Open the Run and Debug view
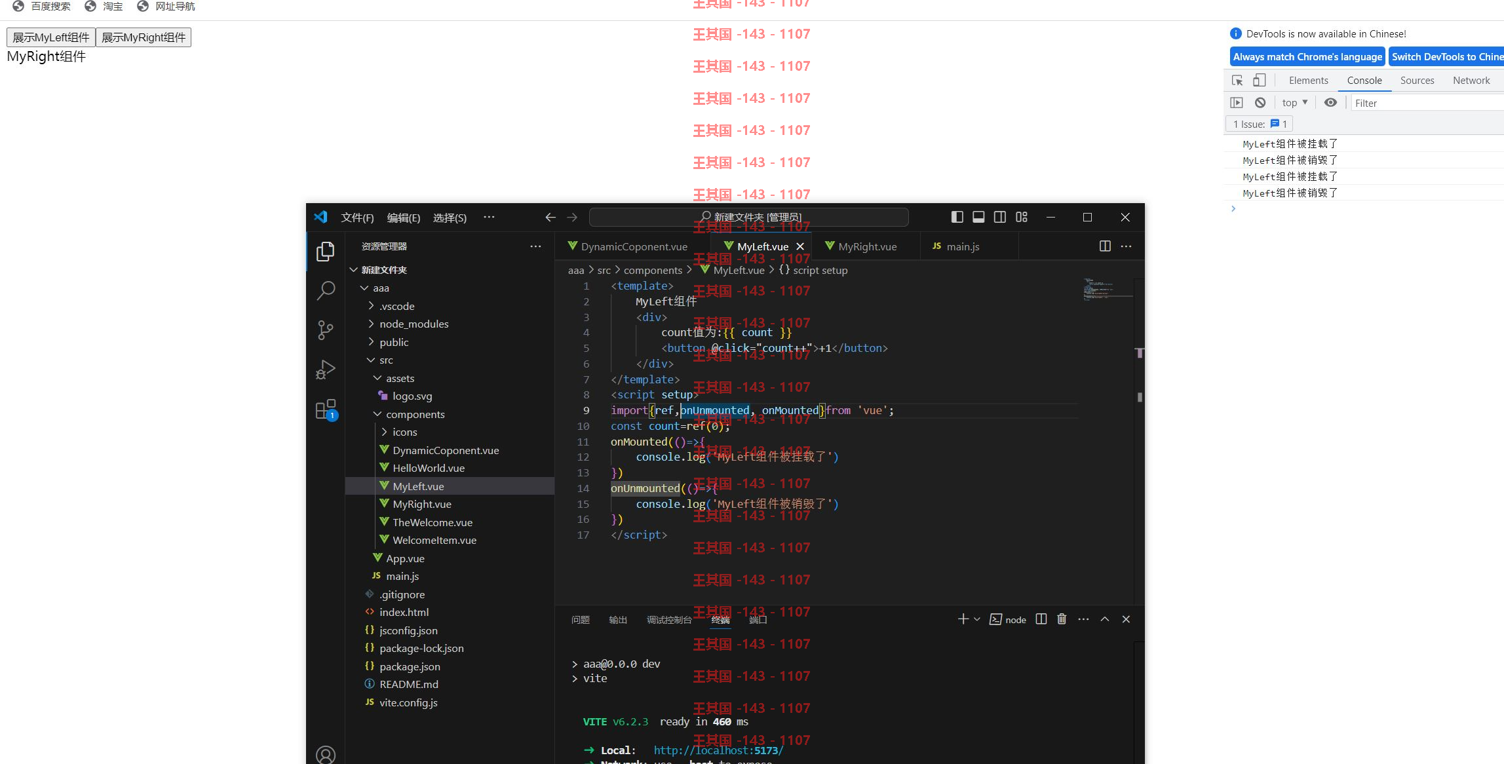The image size is (1504, 764). (326, 370)
